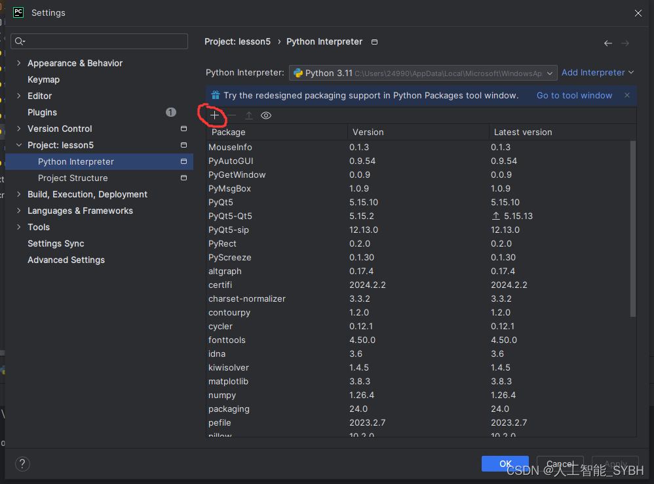Select the PyAutoGUI package row
Image resolution: width=654 pixels, height=484 pixels.
pos(418,161)
